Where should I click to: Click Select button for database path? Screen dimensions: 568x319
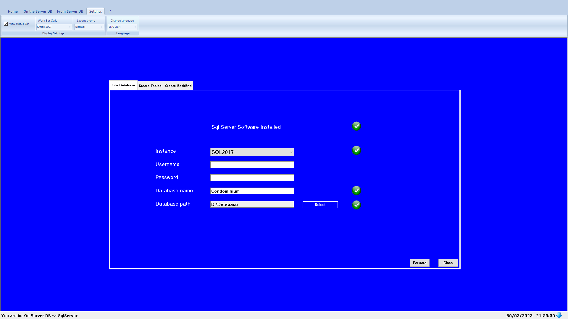pyautogui.click(x=320, y=205)
